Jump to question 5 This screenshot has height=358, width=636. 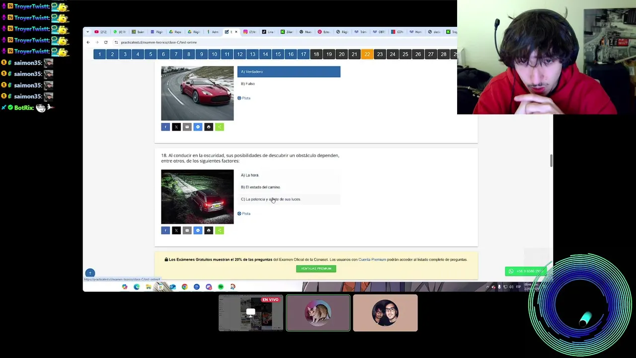[x=151, y=54]
